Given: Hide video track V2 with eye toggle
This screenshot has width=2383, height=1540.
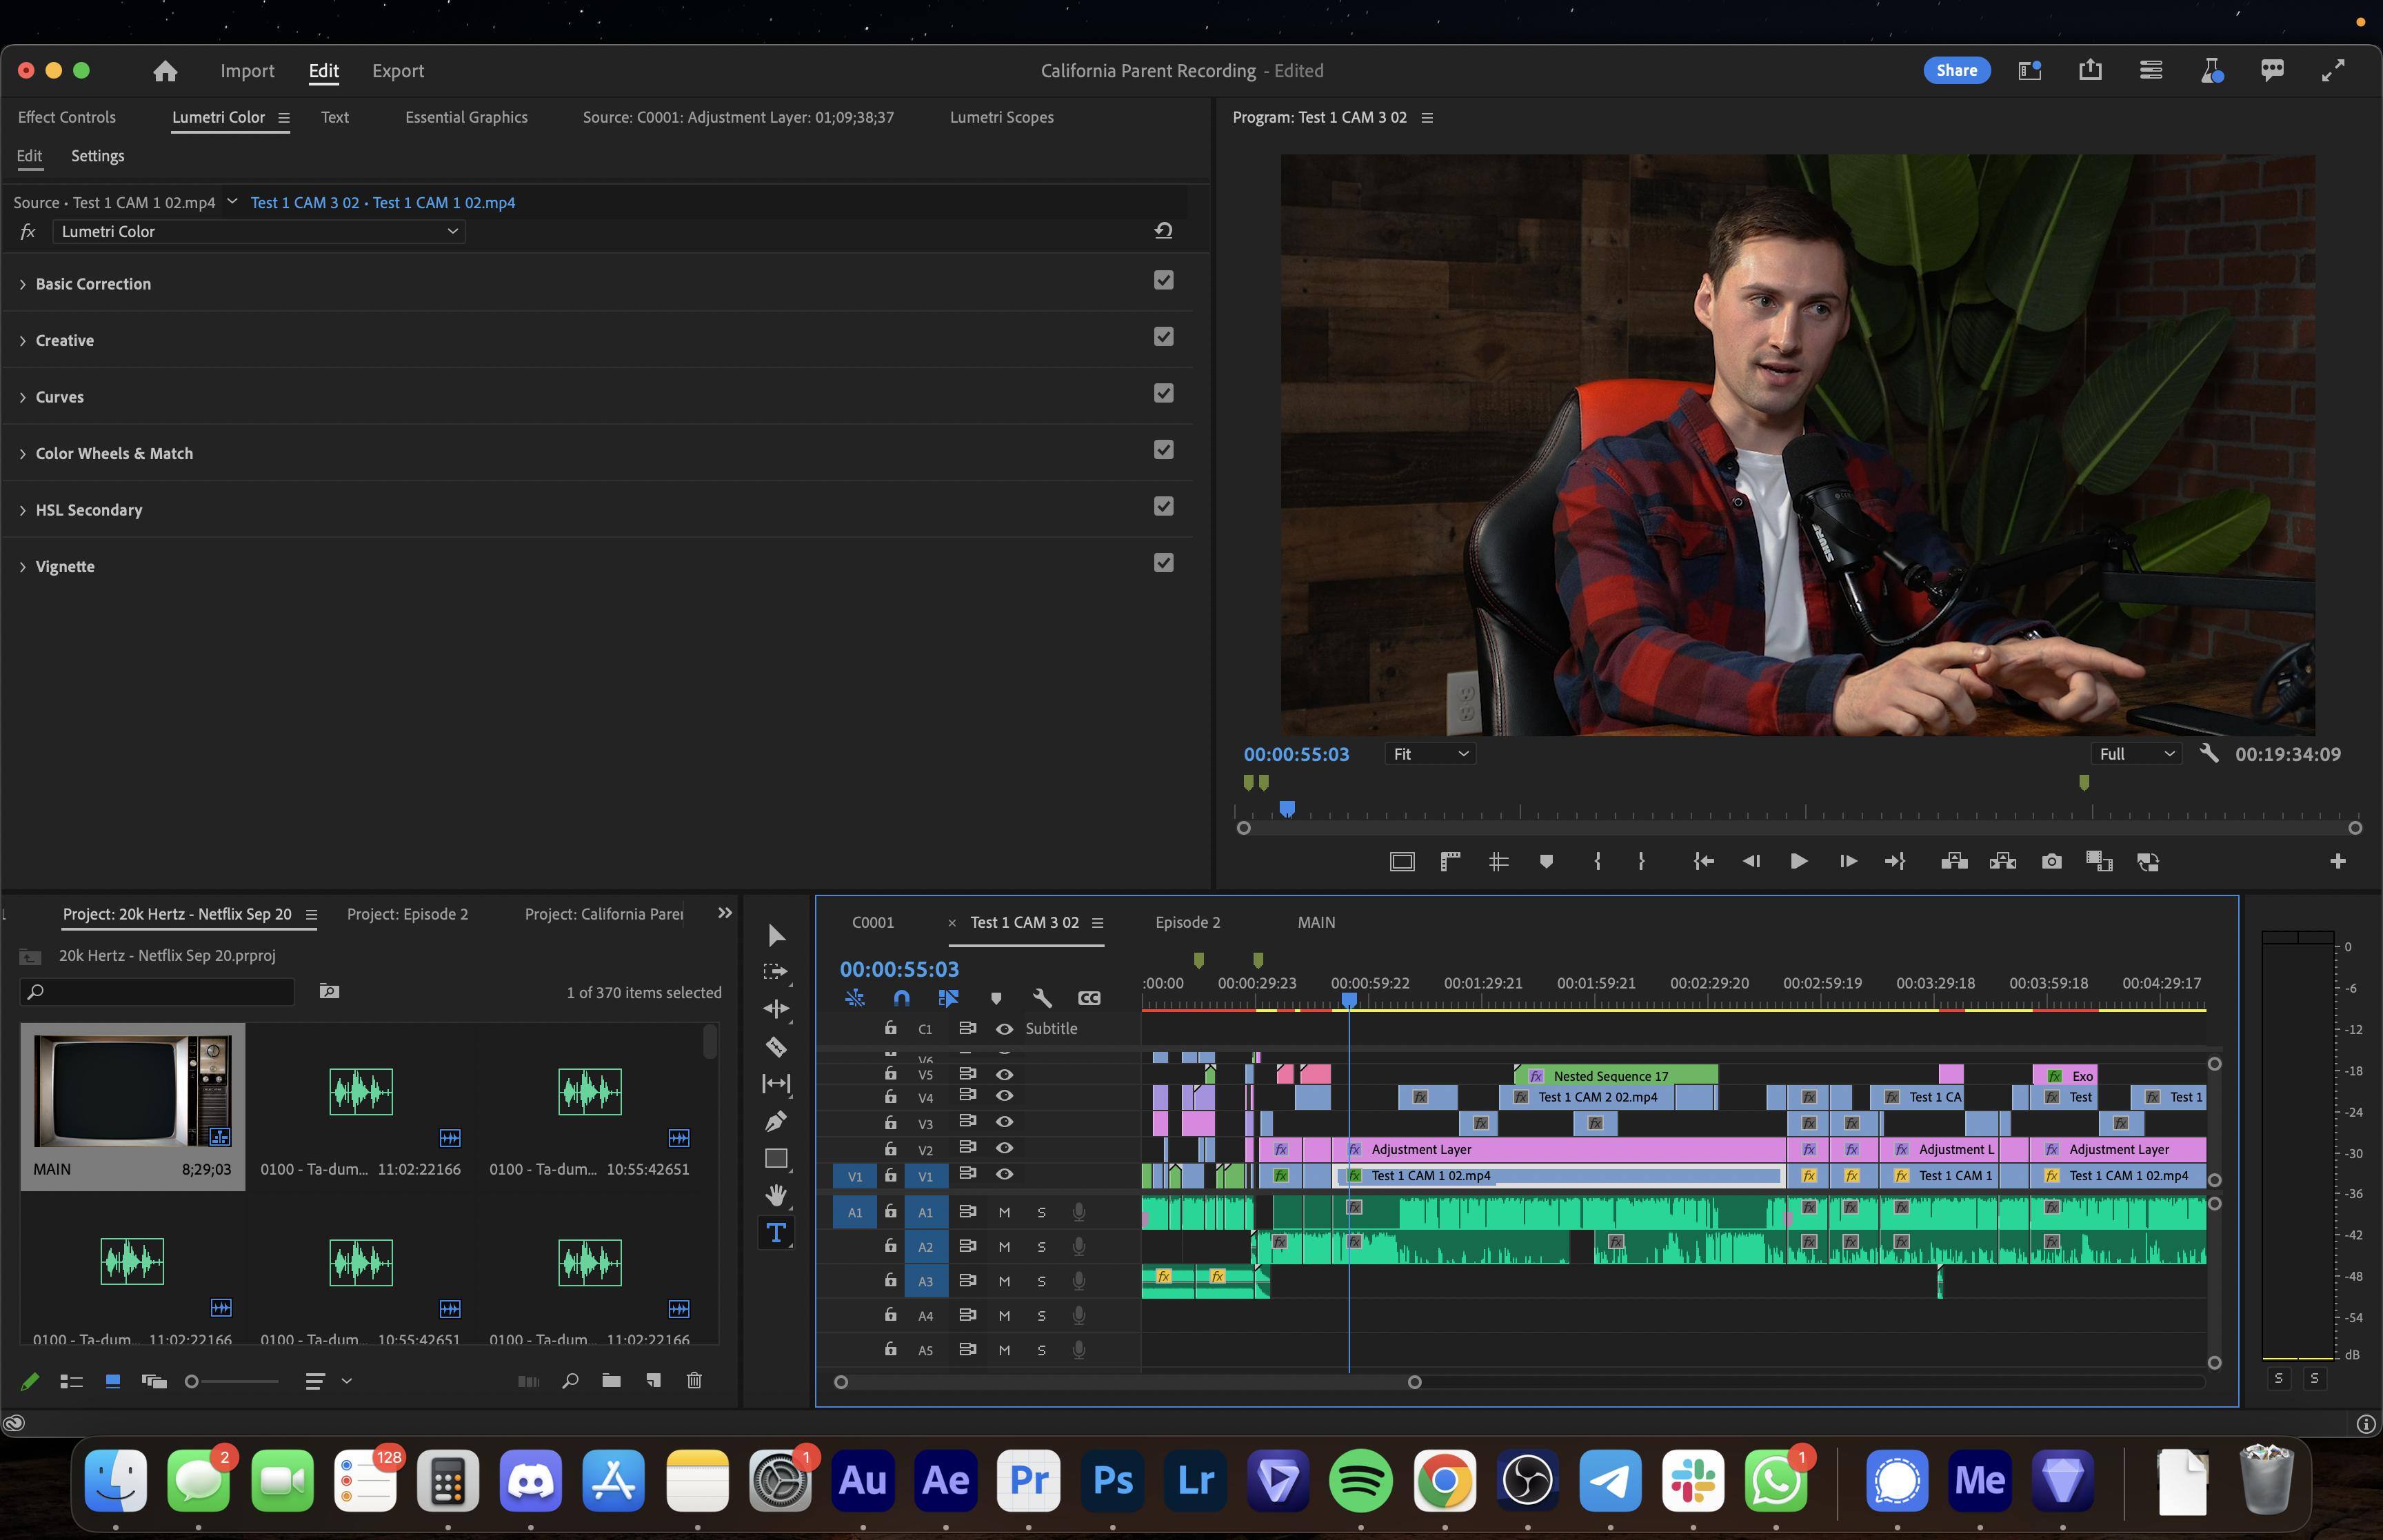Looking at the screenshot, I should pos(1005,1148).
